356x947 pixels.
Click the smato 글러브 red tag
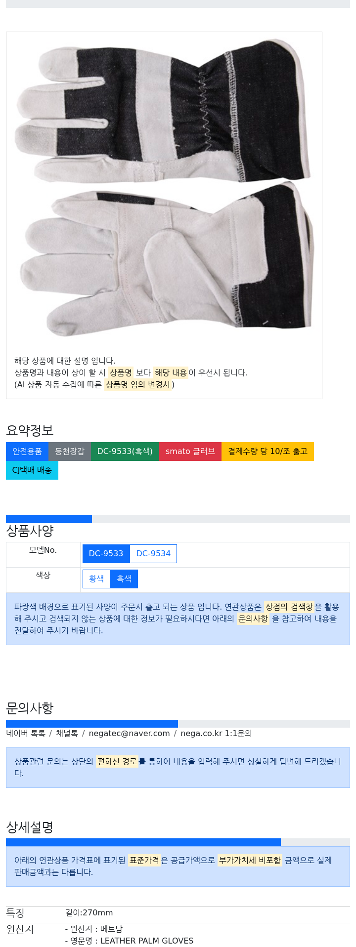pos(190,451)
